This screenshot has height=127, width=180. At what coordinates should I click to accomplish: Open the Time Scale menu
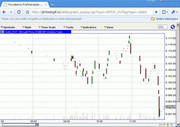click(x=47, y=27)
